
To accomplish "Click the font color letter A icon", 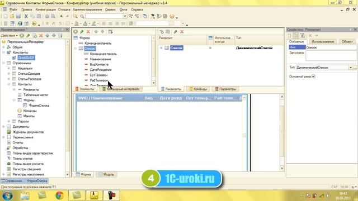I will pos(85,23).
